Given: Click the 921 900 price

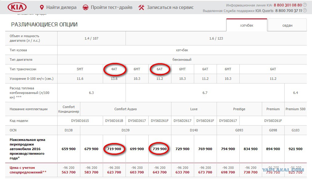Looking at the screenshot, I should click(295, 149).
